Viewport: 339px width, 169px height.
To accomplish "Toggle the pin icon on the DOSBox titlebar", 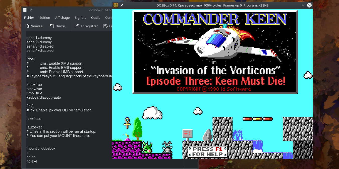I will pyautogui.click(x=122, y=5).
